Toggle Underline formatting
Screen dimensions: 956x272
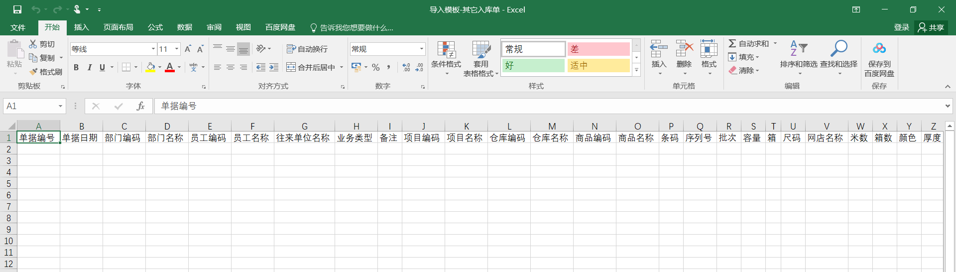click(102, 67)
